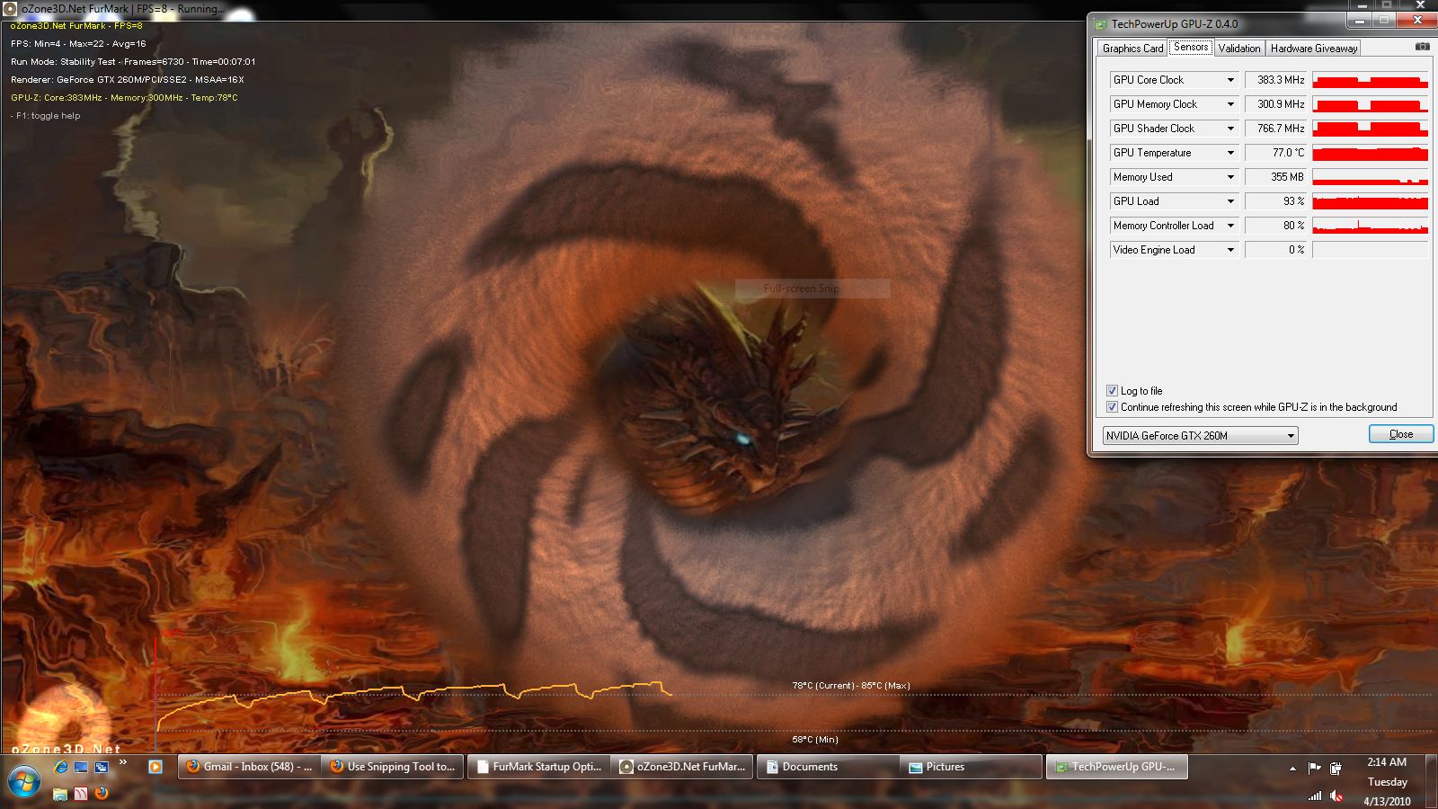Click the GPU-Z title bar app icon
Viewport: 1438px width, 809px height.
1100,24
